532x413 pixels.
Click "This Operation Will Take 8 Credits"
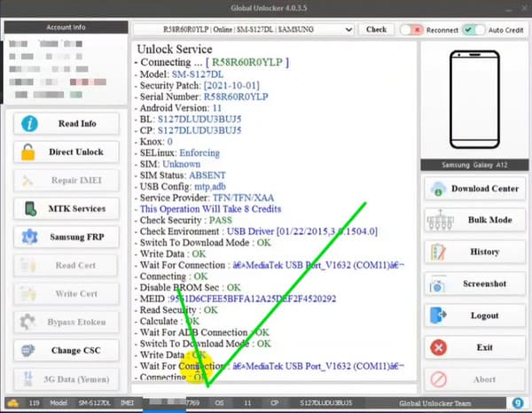pos(210,209)
